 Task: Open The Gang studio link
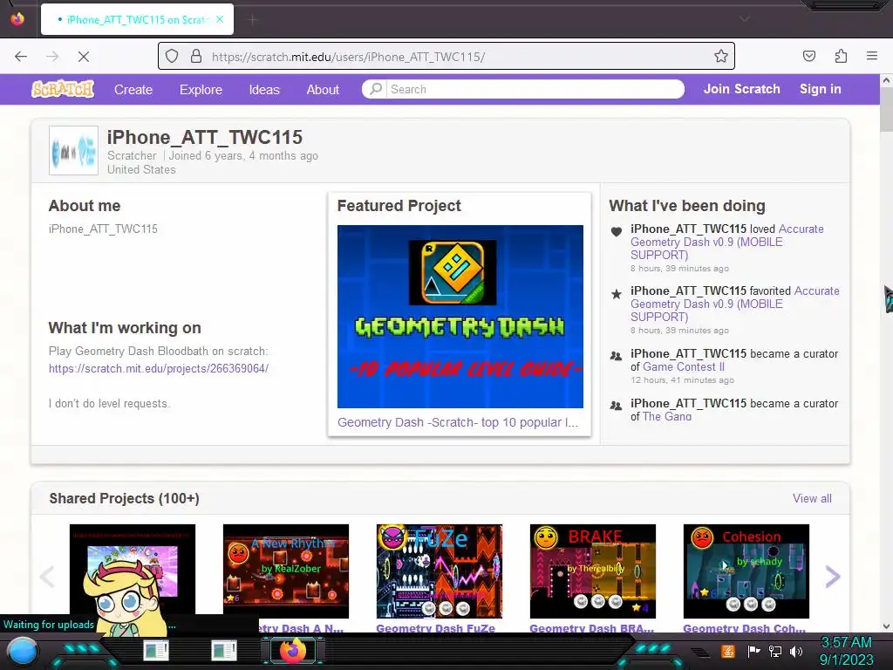click(x=667, y=416)
